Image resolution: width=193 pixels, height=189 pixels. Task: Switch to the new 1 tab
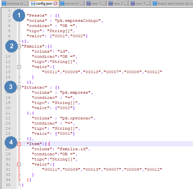96,4
